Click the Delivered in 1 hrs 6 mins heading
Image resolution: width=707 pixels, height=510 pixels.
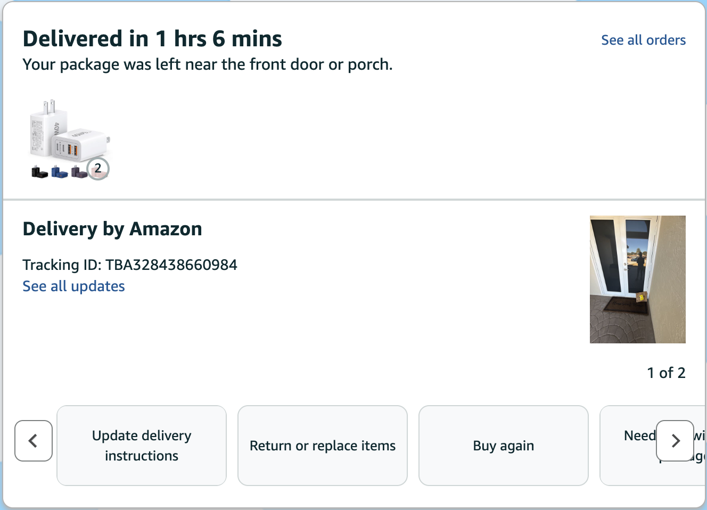tap(152, 39)
